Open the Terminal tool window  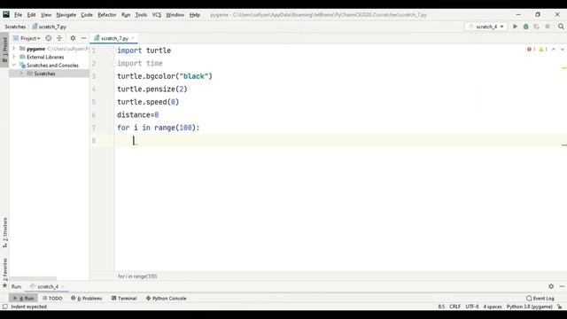124,298
